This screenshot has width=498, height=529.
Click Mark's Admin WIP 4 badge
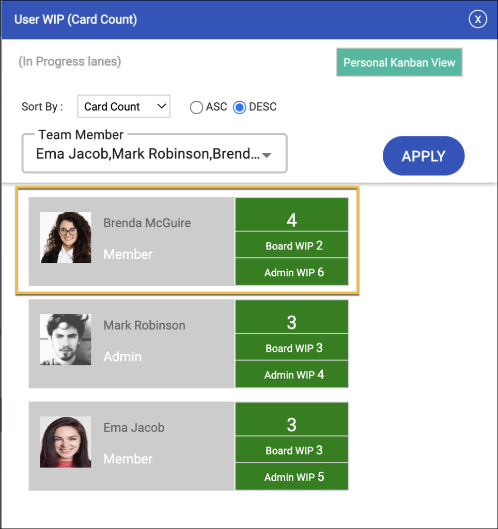coord(291,374)
